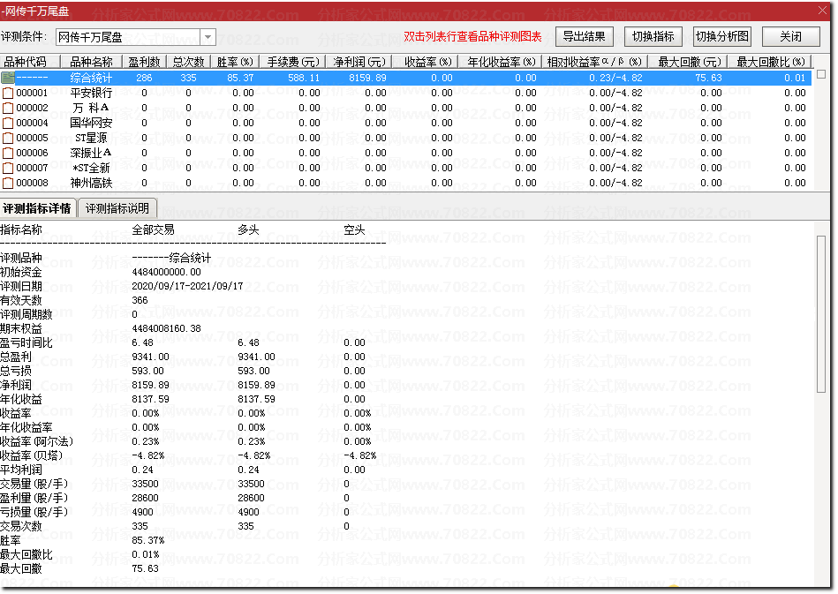The image size is (838, 594).
Task: Tick the checkbox for 000002 万科A
Action: pyautogui.click(x=7, y=108)
